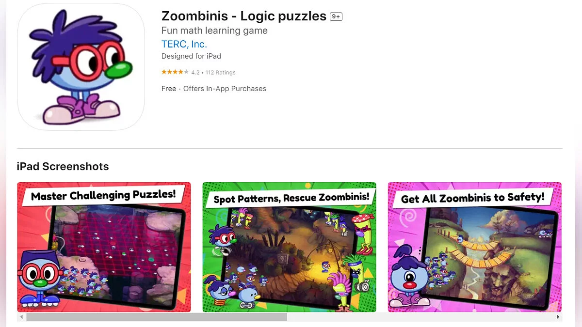Click the Offers In-App Purchases text
The width and height of the screenshot is (582, 327).
coord(225,89)
